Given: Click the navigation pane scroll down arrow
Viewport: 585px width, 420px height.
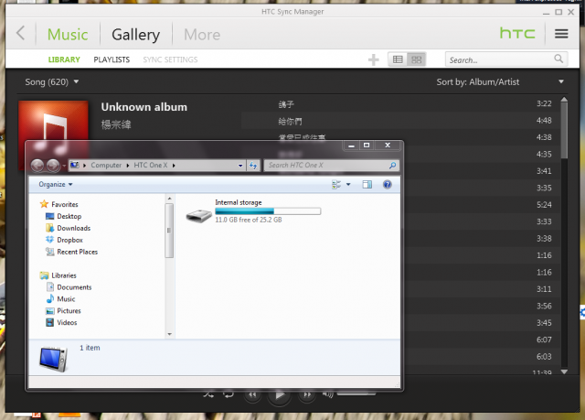Looking at the screenshot, I should click(x=169, y=334).
